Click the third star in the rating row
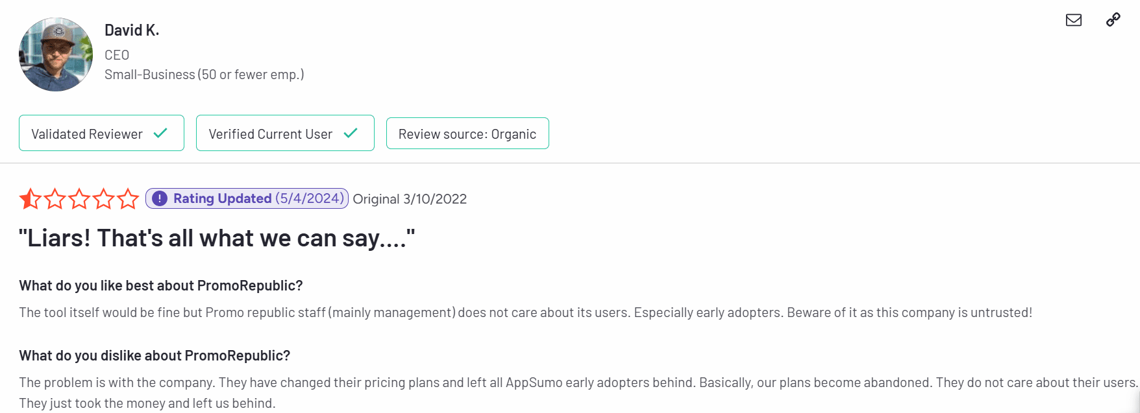1140x413 pixels. tap(79, 199)
